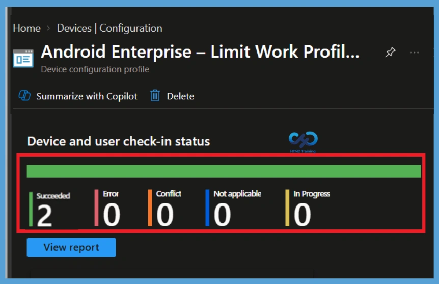This screenshot has width=439, height=284.
Task: Open the more options ellipsis menu
Action: coord(415,53)
